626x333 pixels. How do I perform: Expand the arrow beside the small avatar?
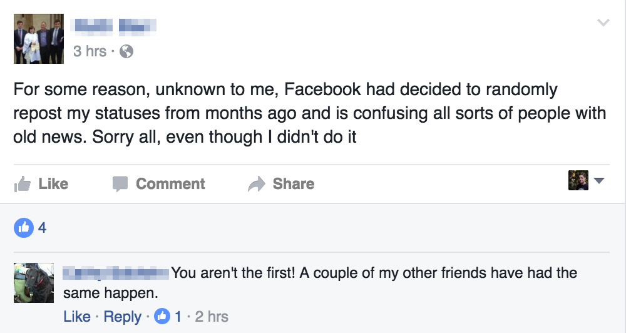pos(598,182)
